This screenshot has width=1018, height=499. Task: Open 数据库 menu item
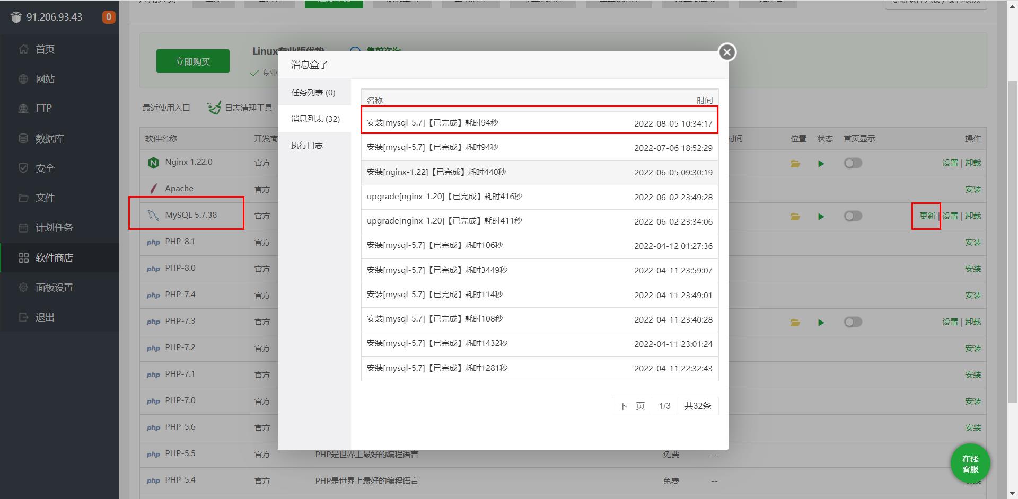(59, 138)
